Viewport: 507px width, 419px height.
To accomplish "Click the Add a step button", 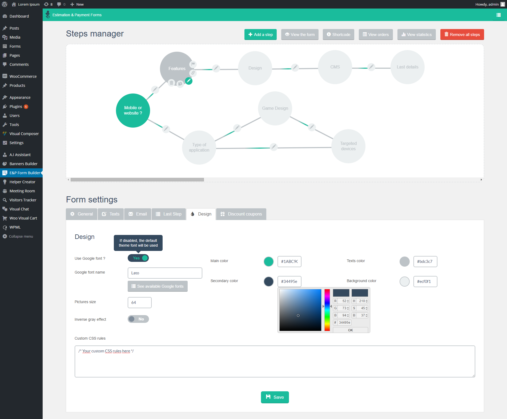I will (260, 34).
